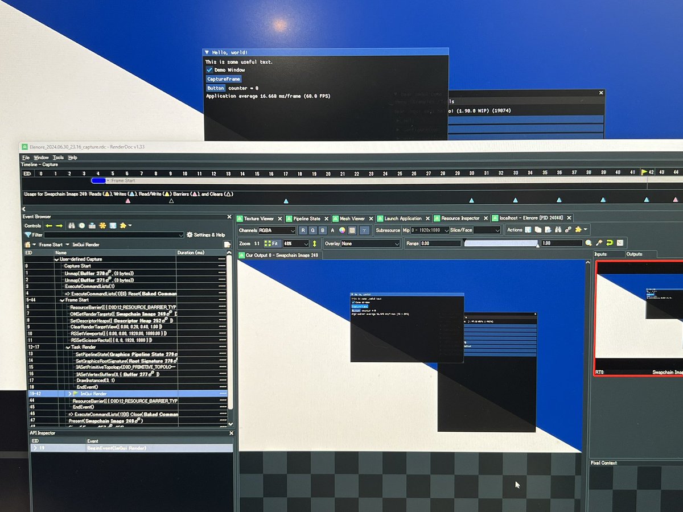Click the copy texture icon in Actions

[537, 229]
